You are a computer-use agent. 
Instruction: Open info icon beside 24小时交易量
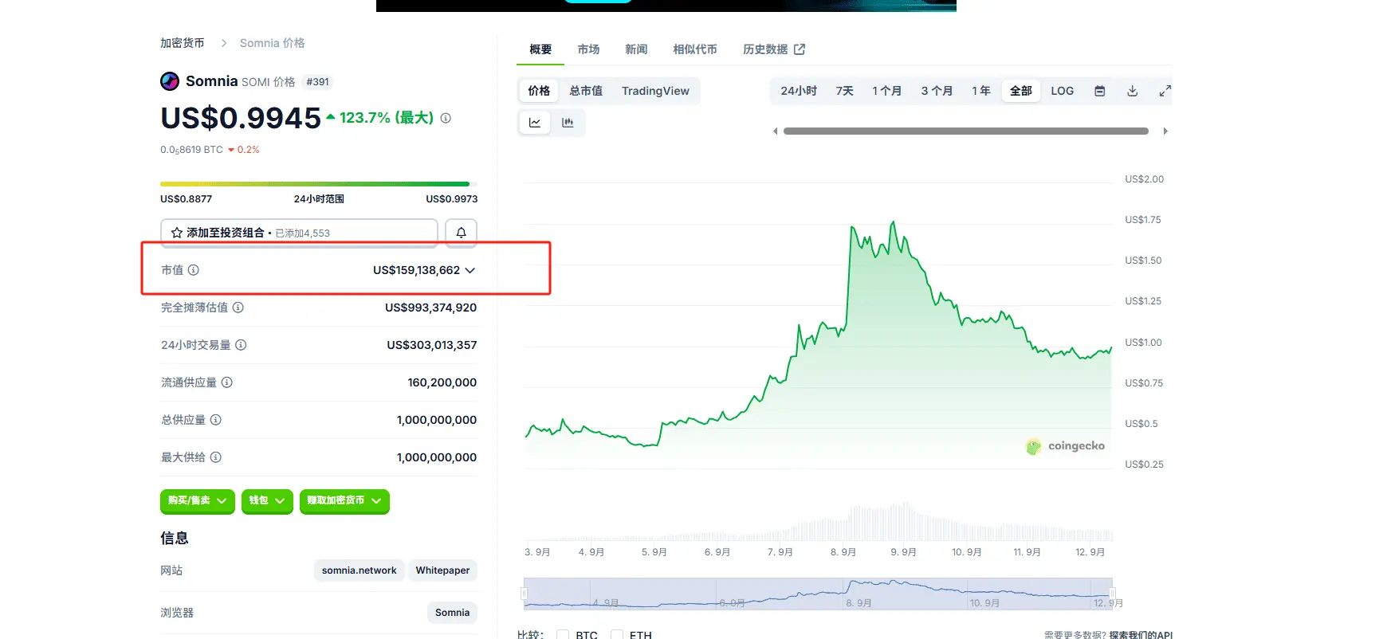point(241,345)
